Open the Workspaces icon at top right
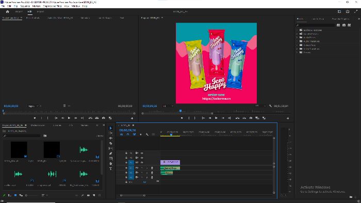 339,11
